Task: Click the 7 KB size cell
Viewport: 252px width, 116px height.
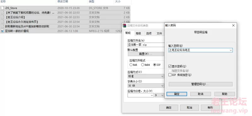Action: [127, 8]
